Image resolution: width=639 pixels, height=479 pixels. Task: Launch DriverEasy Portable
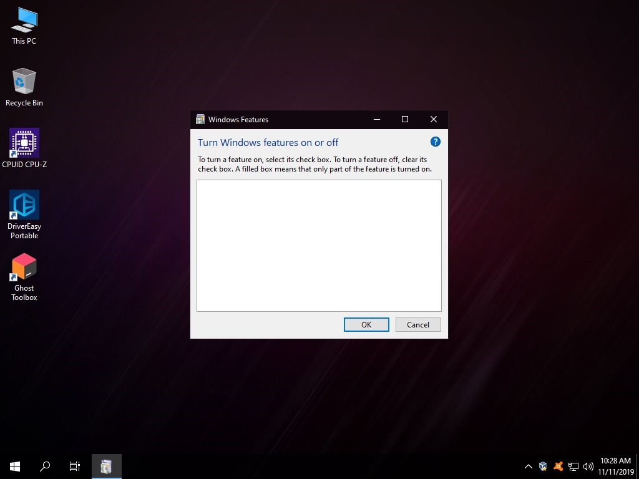pos(24,206)
